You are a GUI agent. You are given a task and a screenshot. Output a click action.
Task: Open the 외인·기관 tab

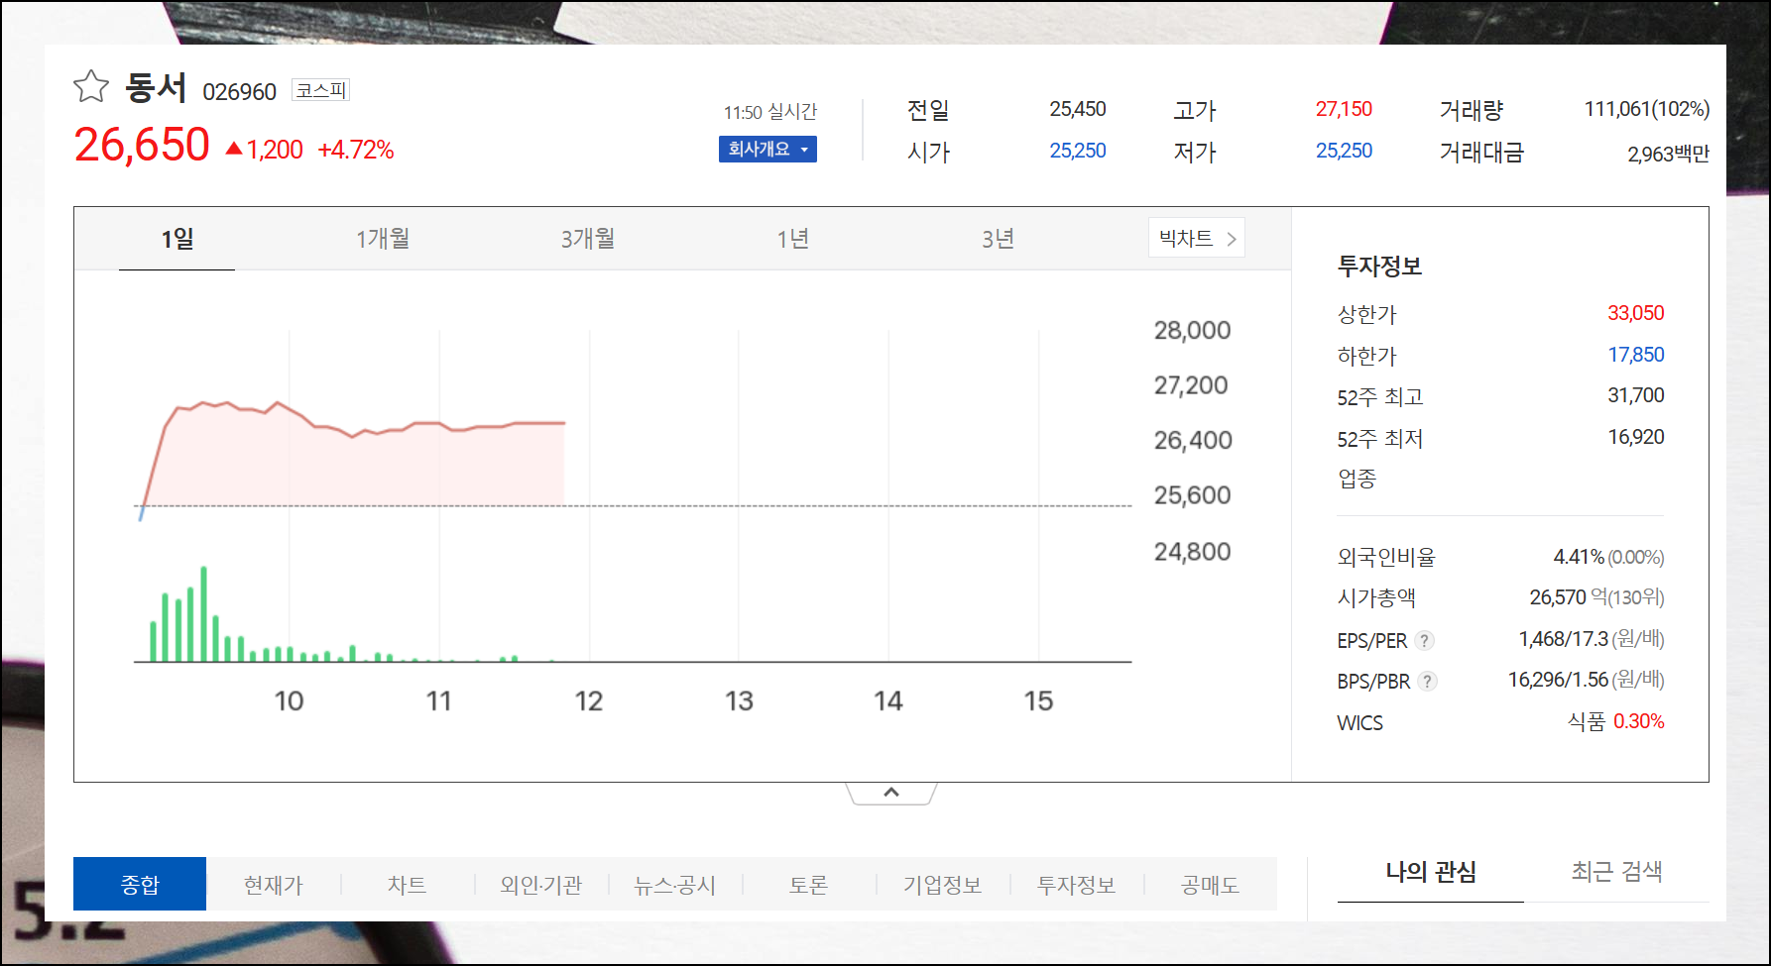point(541,884)
